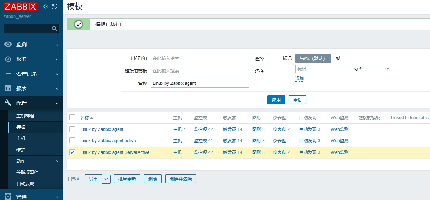Open the 包含 tag operator dropdown
Screen dimensions: 430x200
(x=366, y=69)
